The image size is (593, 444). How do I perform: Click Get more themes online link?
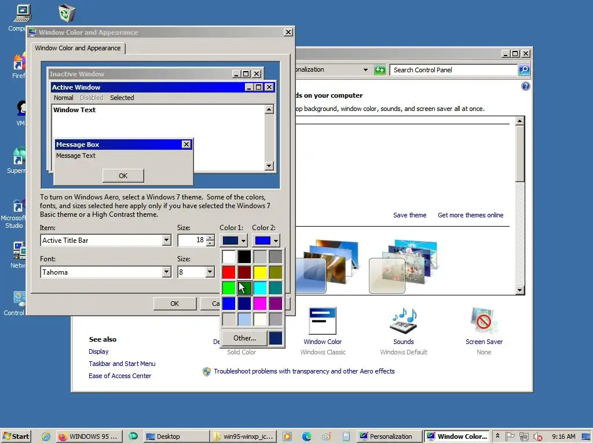pos(470,215)
